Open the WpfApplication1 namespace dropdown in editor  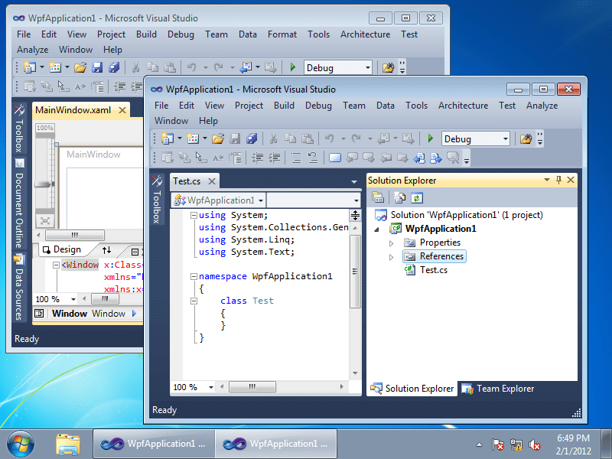pos(260,200)
